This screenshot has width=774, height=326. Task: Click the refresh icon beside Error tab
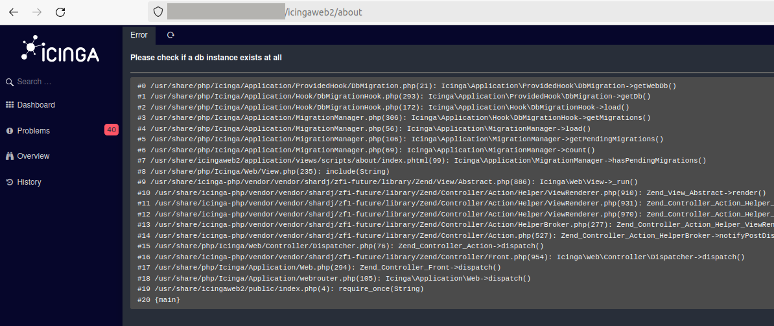[x=170, y=35]
